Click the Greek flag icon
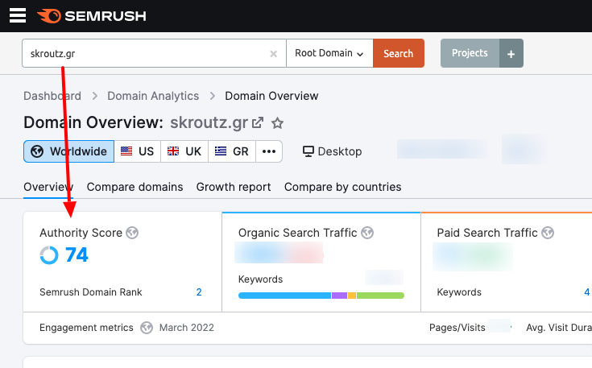This screenshot has width=592, height=368. click(221, 151)
